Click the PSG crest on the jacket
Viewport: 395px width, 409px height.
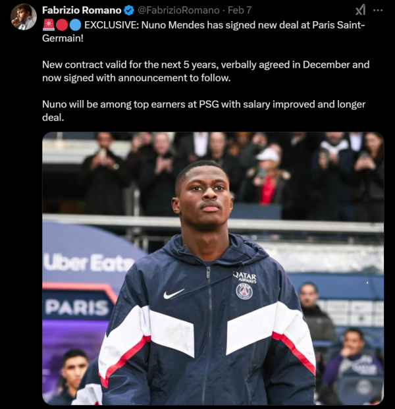244,291
